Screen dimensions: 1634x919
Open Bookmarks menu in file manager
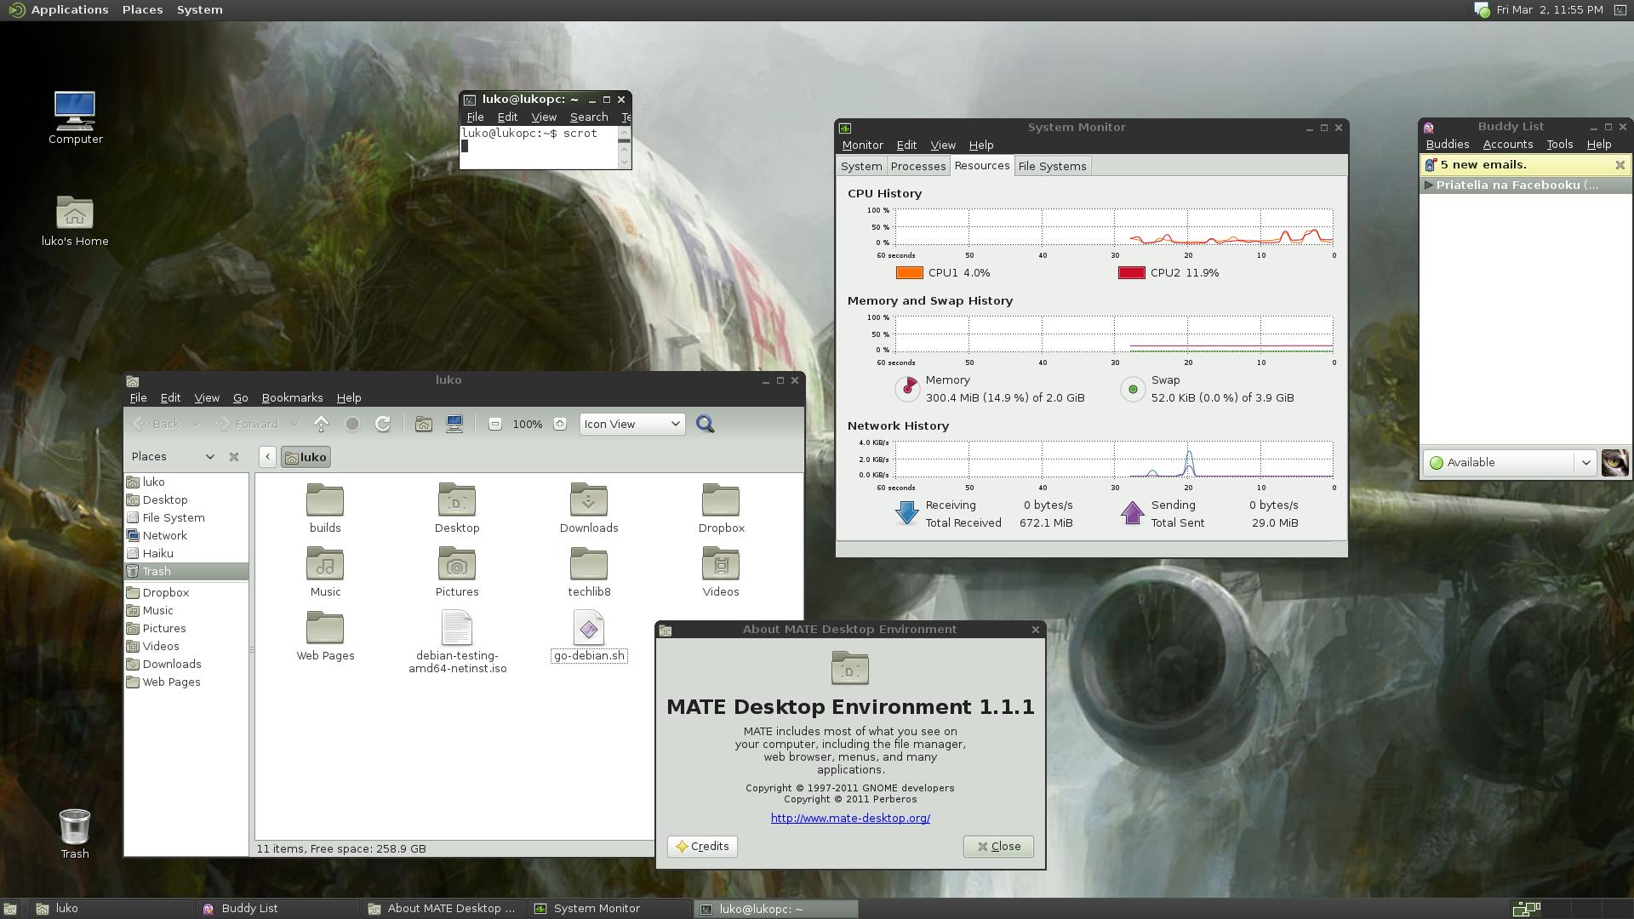(x=292, y=397)
